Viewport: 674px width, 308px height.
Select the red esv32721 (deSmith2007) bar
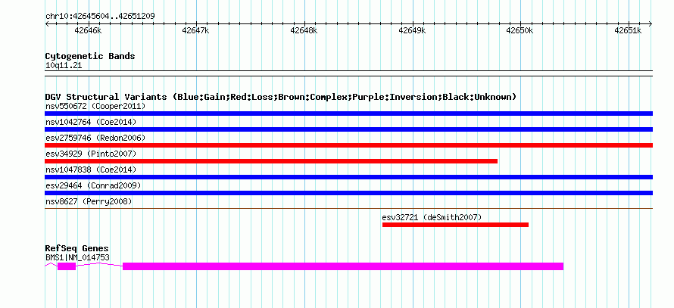pos(455,225)
